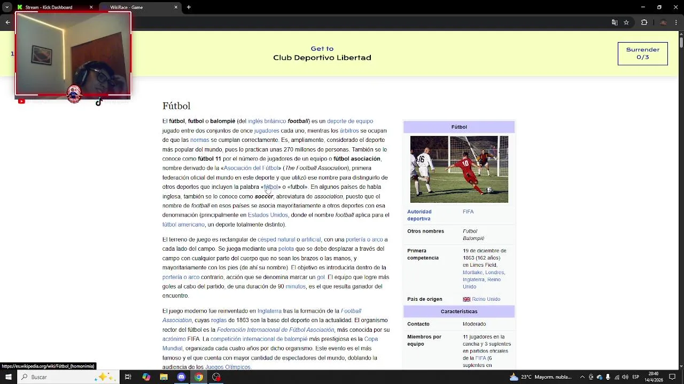Image resolution: width=684 pixels, height=384 pixels.
Task: Click 'Reino Unido' beside País de origen
Action: [486, 299]
